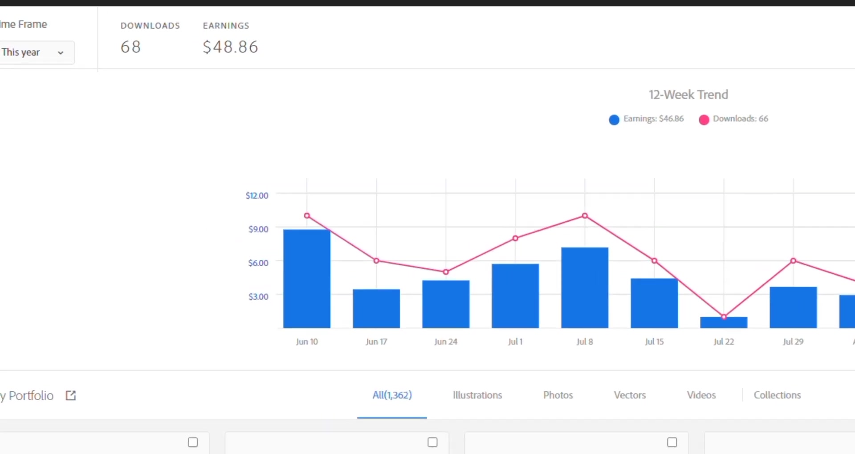Open the portfolio external link icon

pos(71,395)
